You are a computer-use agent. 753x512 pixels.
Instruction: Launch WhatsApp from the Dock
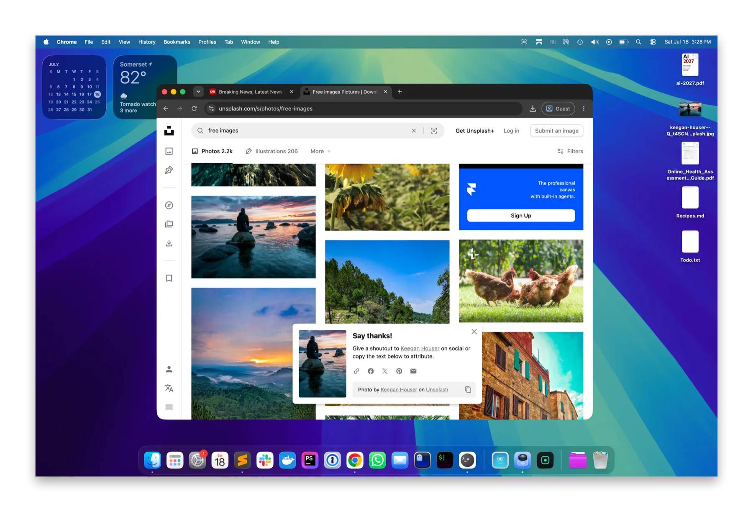pos(377,461)
